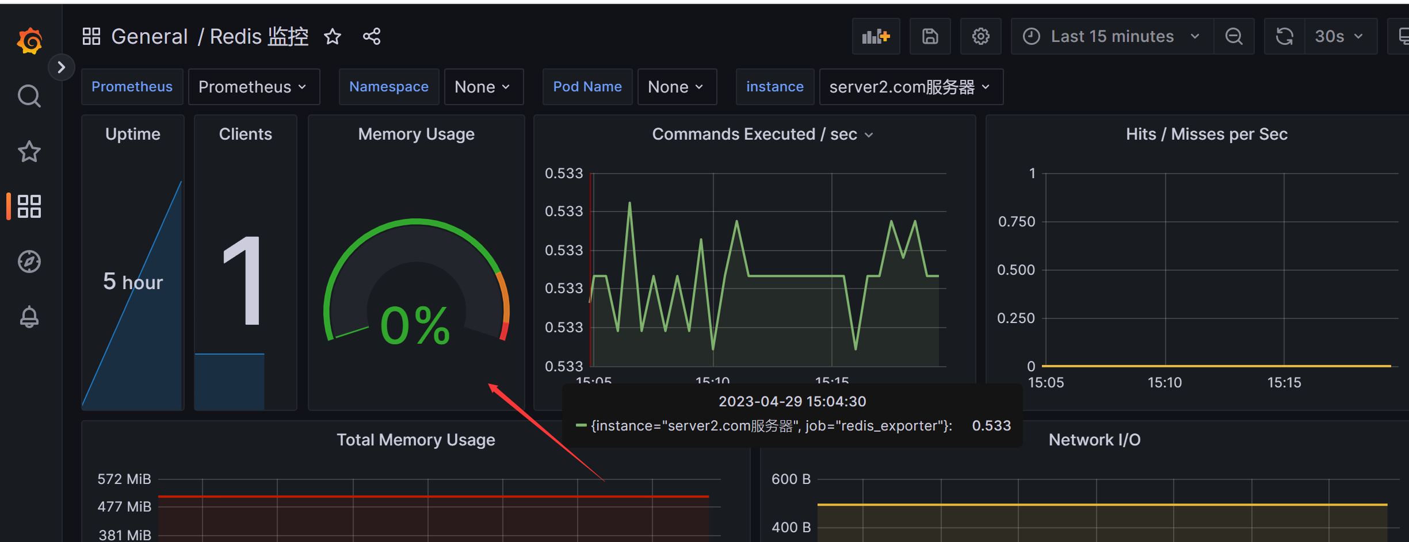Viewport: 1409px width, 542px height.
Task: Open the Last 15 minutes time picker
Action: click(x=1112, y=36)
